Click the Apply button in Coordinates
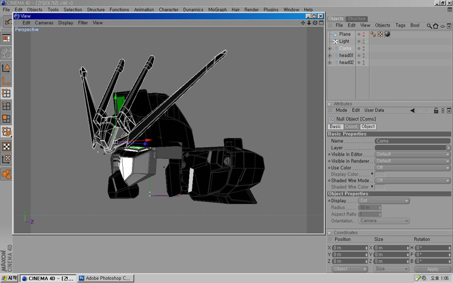The image size is (453, 283). click(x=433, y=269)
